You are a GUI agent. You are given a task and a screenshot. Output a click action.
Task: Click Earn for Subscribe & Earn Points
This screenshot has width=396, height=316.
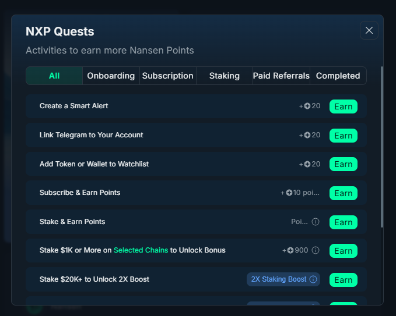(343, 193)
